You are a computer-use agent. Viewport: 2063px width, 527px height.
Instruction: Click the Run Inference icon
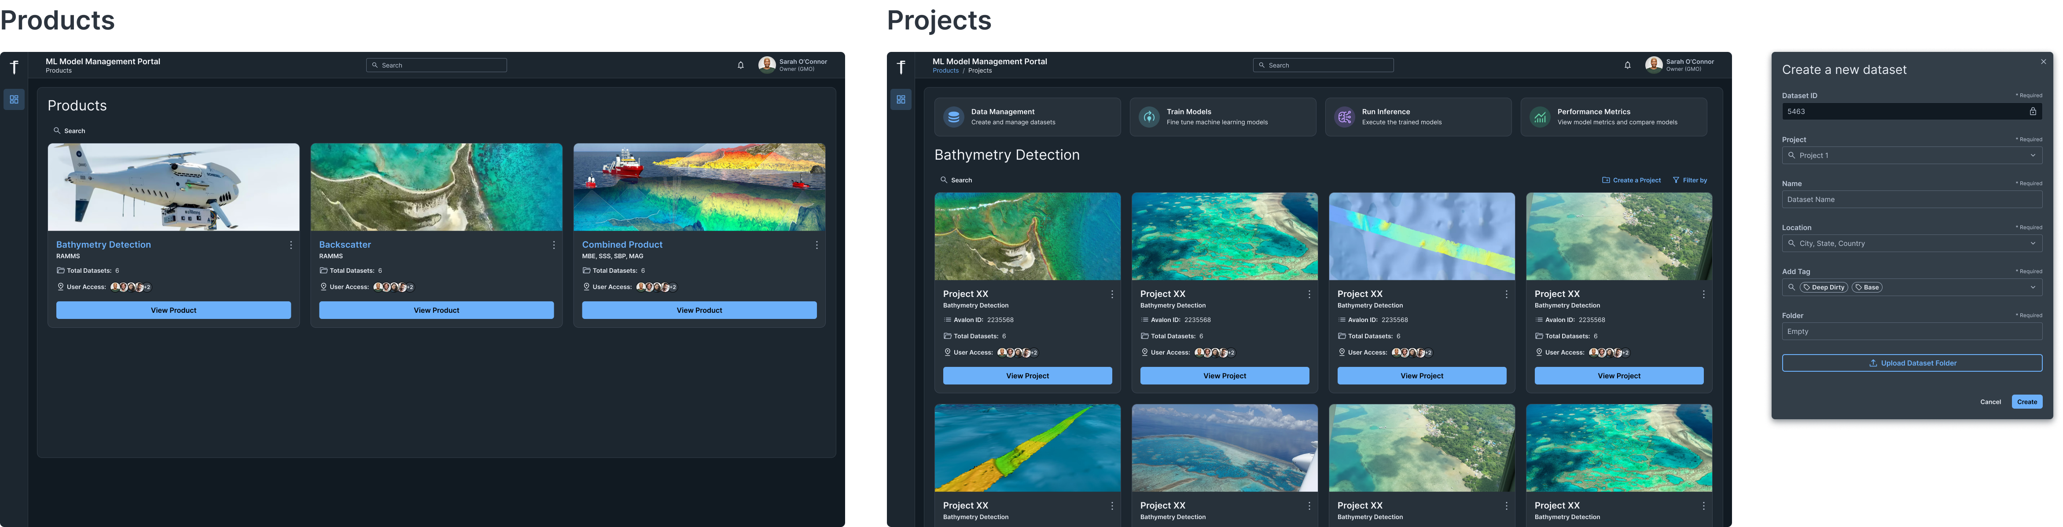[1344, 117]
